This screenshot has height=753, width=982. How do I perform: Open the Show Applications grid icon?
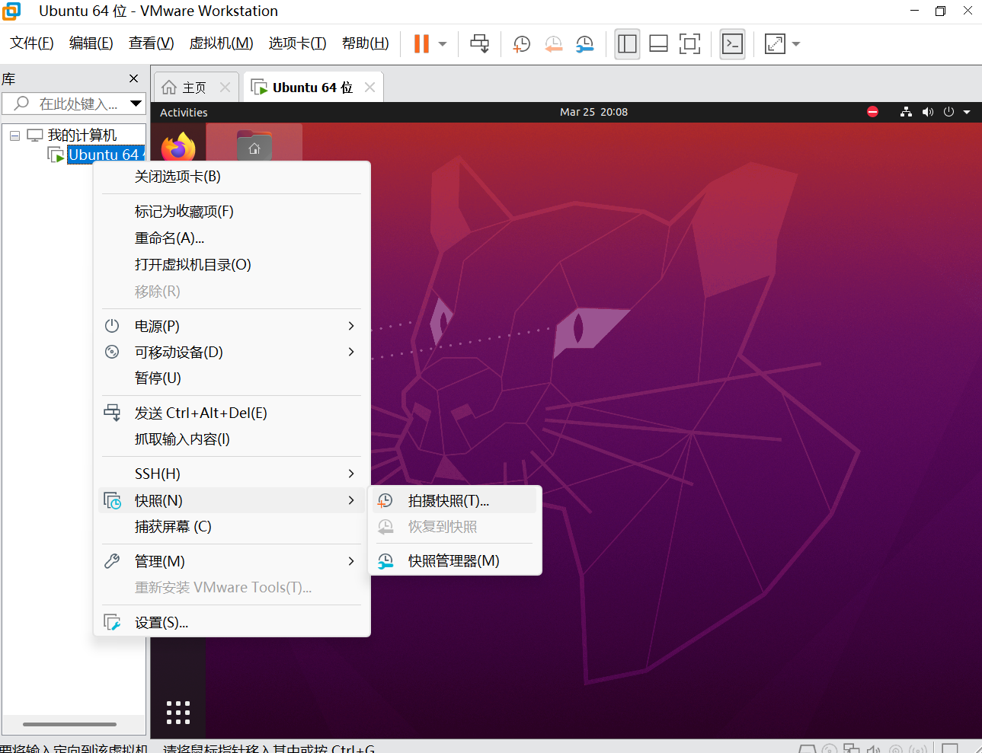(x=178, y=713)
